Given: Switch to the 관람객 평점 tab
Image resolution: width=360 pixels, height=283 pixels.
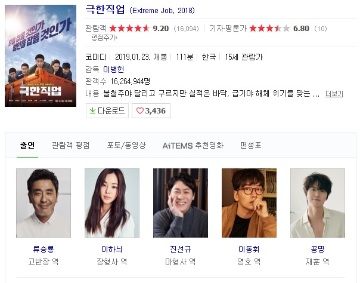Looking at the screenshot, I should [71, 145].
